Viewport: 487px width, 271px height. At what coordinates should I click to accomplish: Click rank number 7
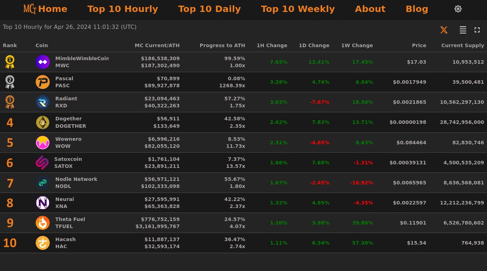tap(10, 183)
